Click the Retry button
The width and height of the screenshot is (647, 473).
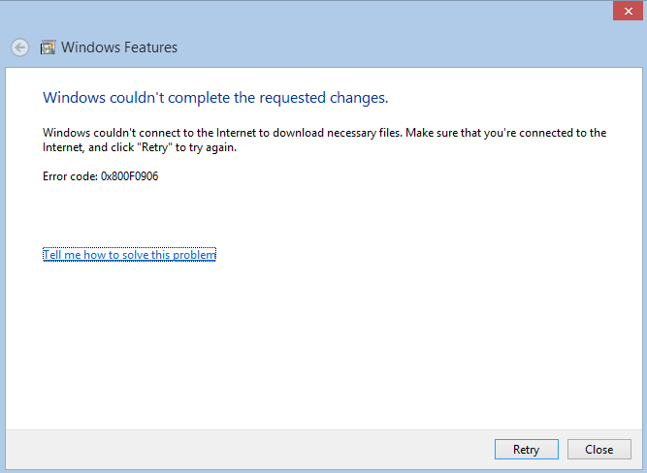(527, 449)
